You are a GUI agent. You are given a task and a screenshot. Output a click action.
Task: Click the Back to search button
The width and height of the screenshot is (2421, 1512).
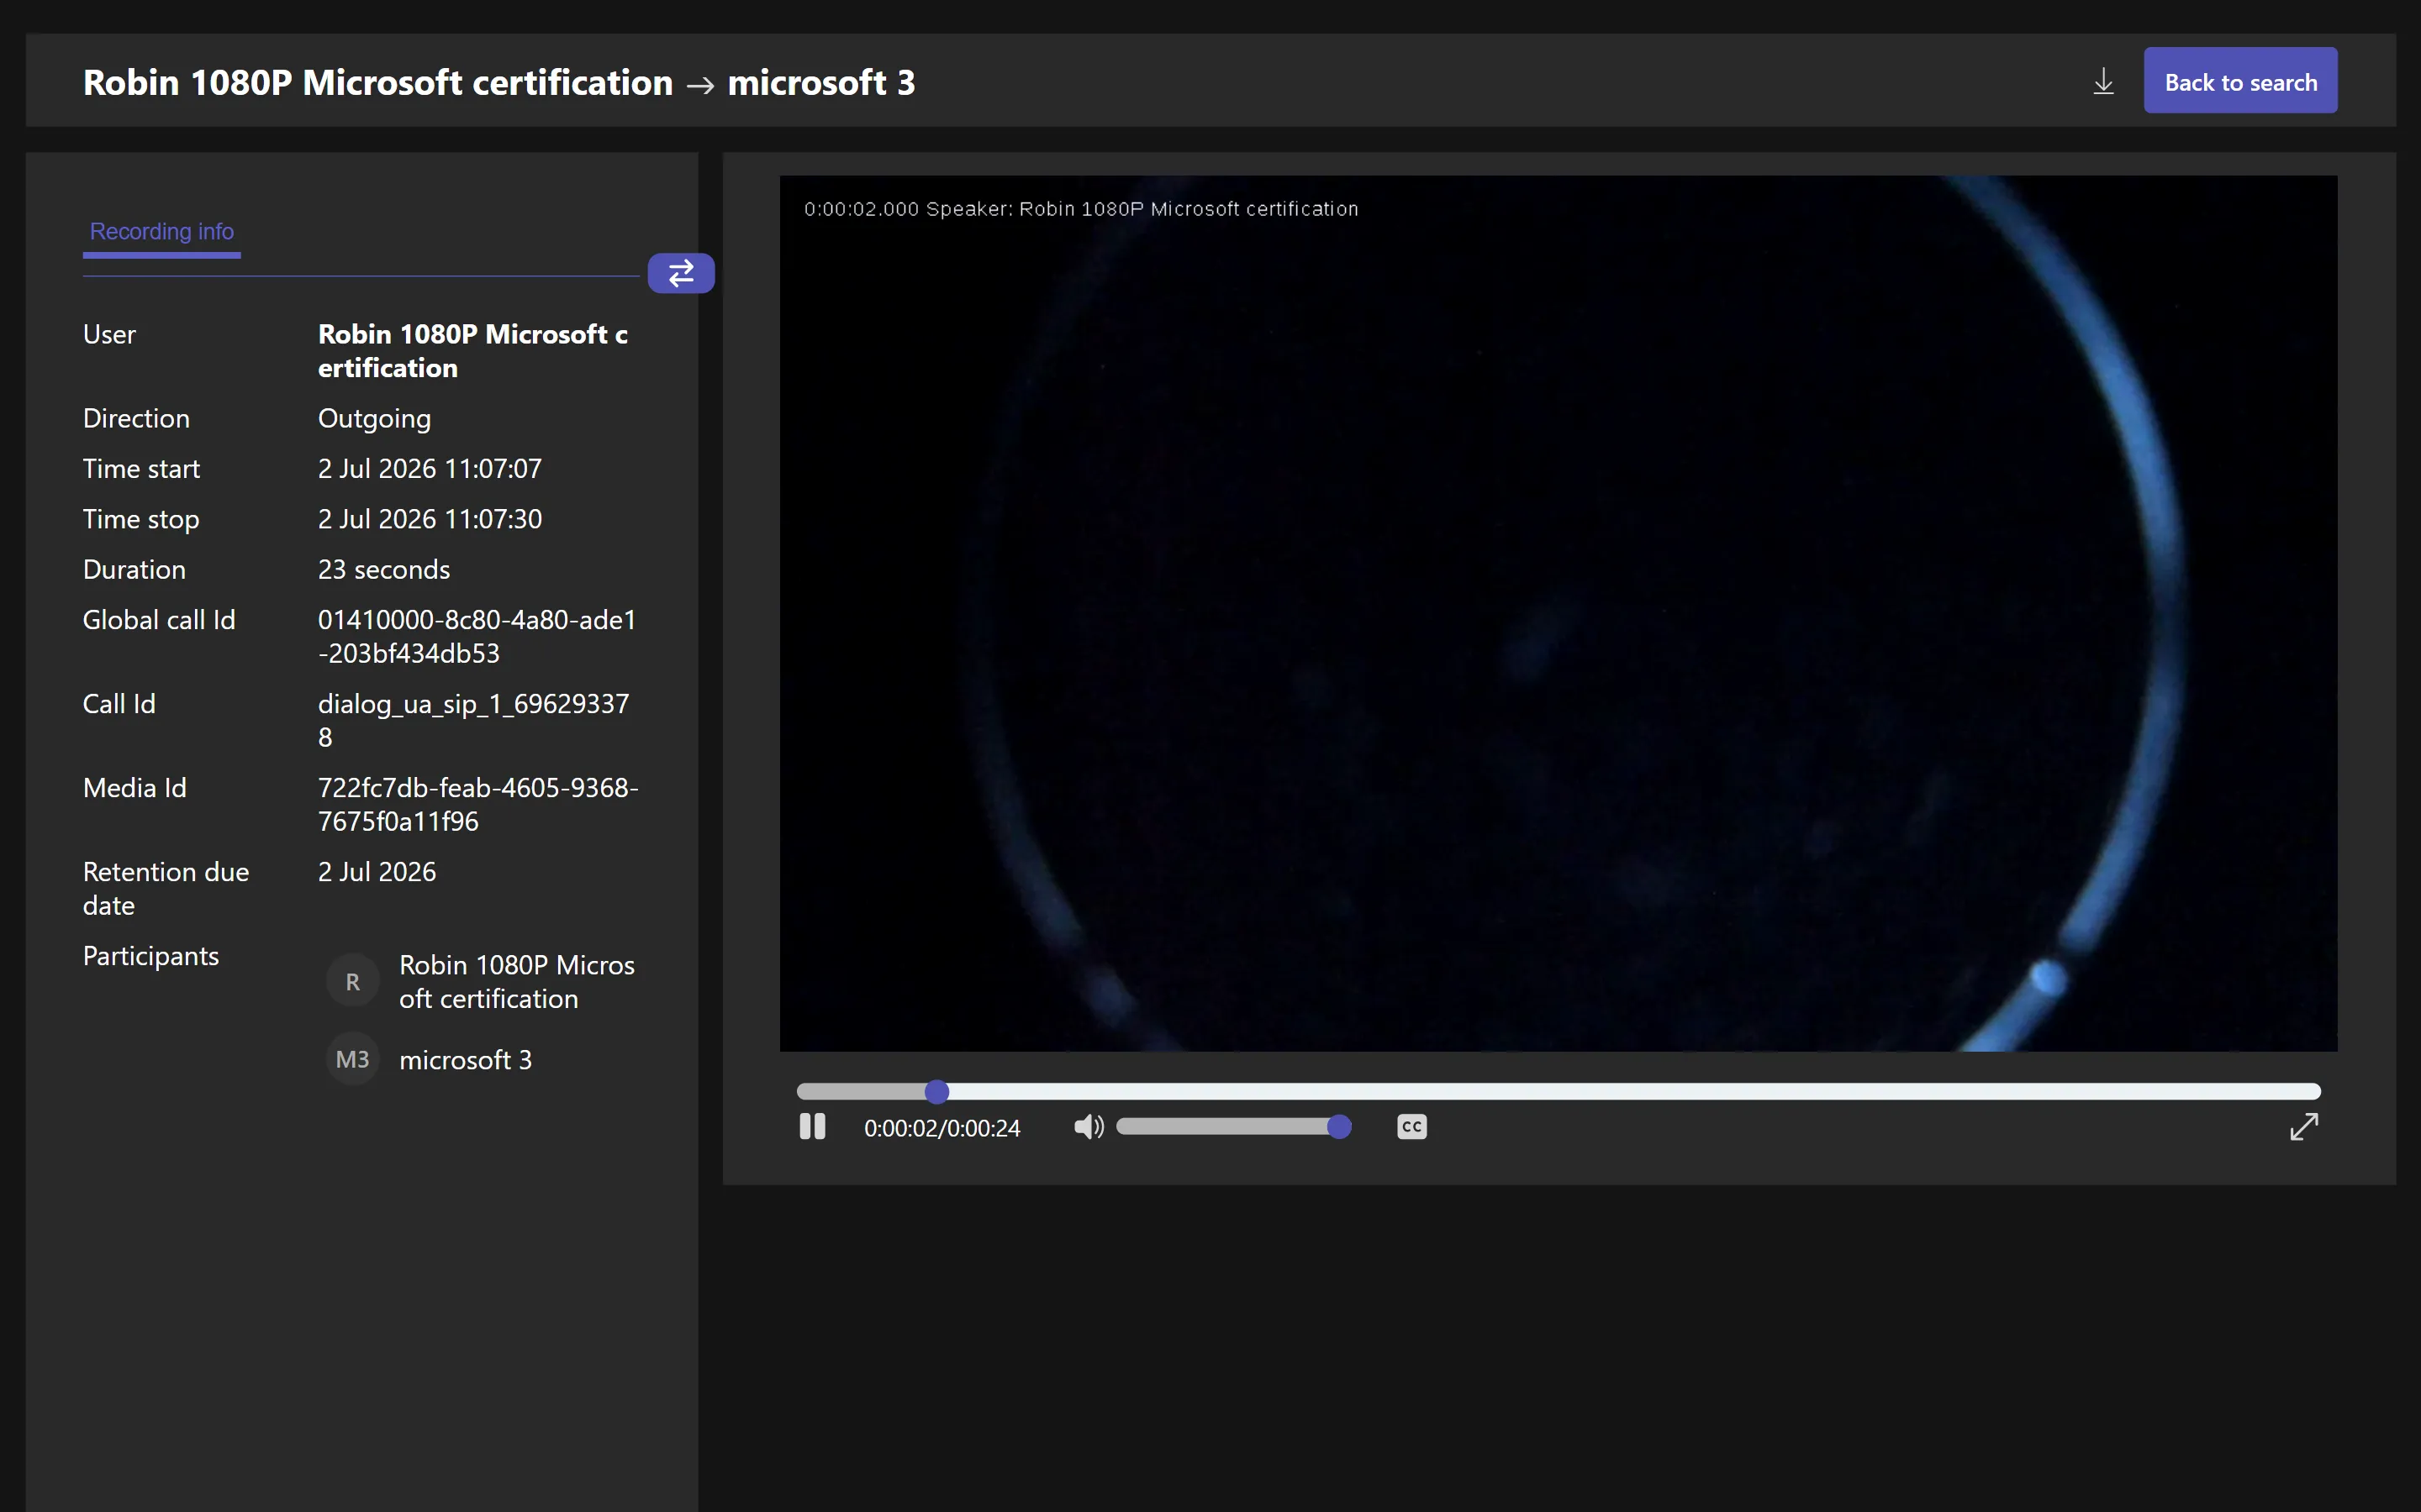2240,81
